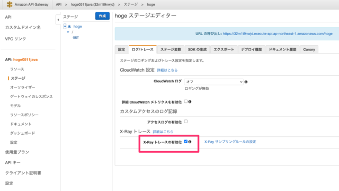Viewport: 339px width, 191px height.
Task: Open the bottom 設定 item in the sidebar
Action: tap(9, 184)
